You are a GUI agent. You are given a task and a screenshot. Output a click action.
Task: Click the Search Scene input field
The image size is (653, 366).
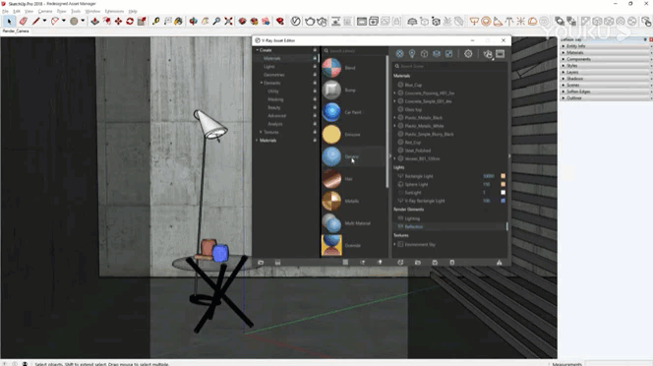(449, 66)
